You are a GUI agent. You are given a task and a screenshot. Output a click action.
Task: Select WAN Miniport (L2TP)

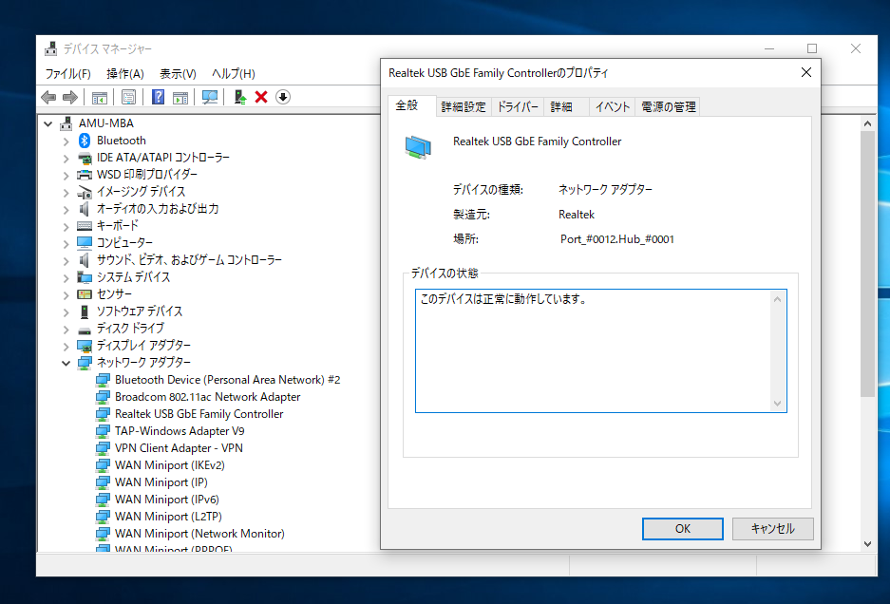tap(168, 516)
